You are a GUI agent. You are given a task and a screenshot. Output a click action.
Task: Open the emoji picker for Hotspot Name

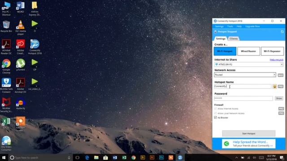coord(274,86)
